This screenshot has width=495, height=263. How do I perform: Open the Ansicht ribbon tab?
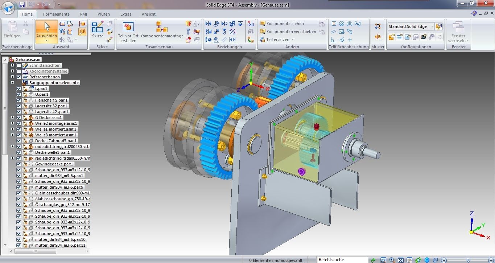click(149, 14)
